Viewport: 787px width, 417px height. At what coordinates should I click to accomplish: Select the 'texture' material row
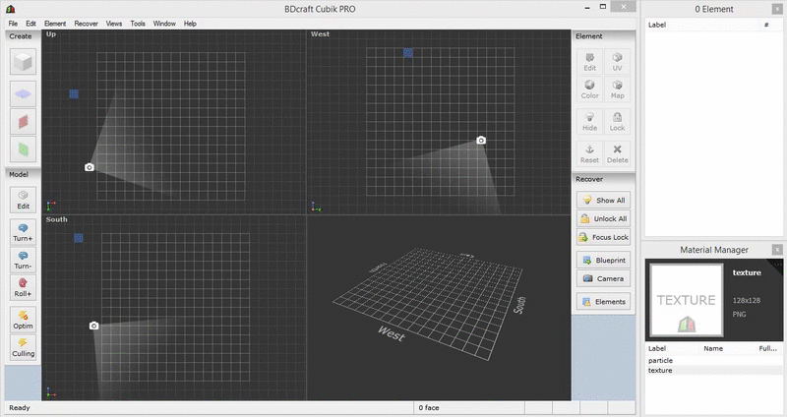click(714, 371)
